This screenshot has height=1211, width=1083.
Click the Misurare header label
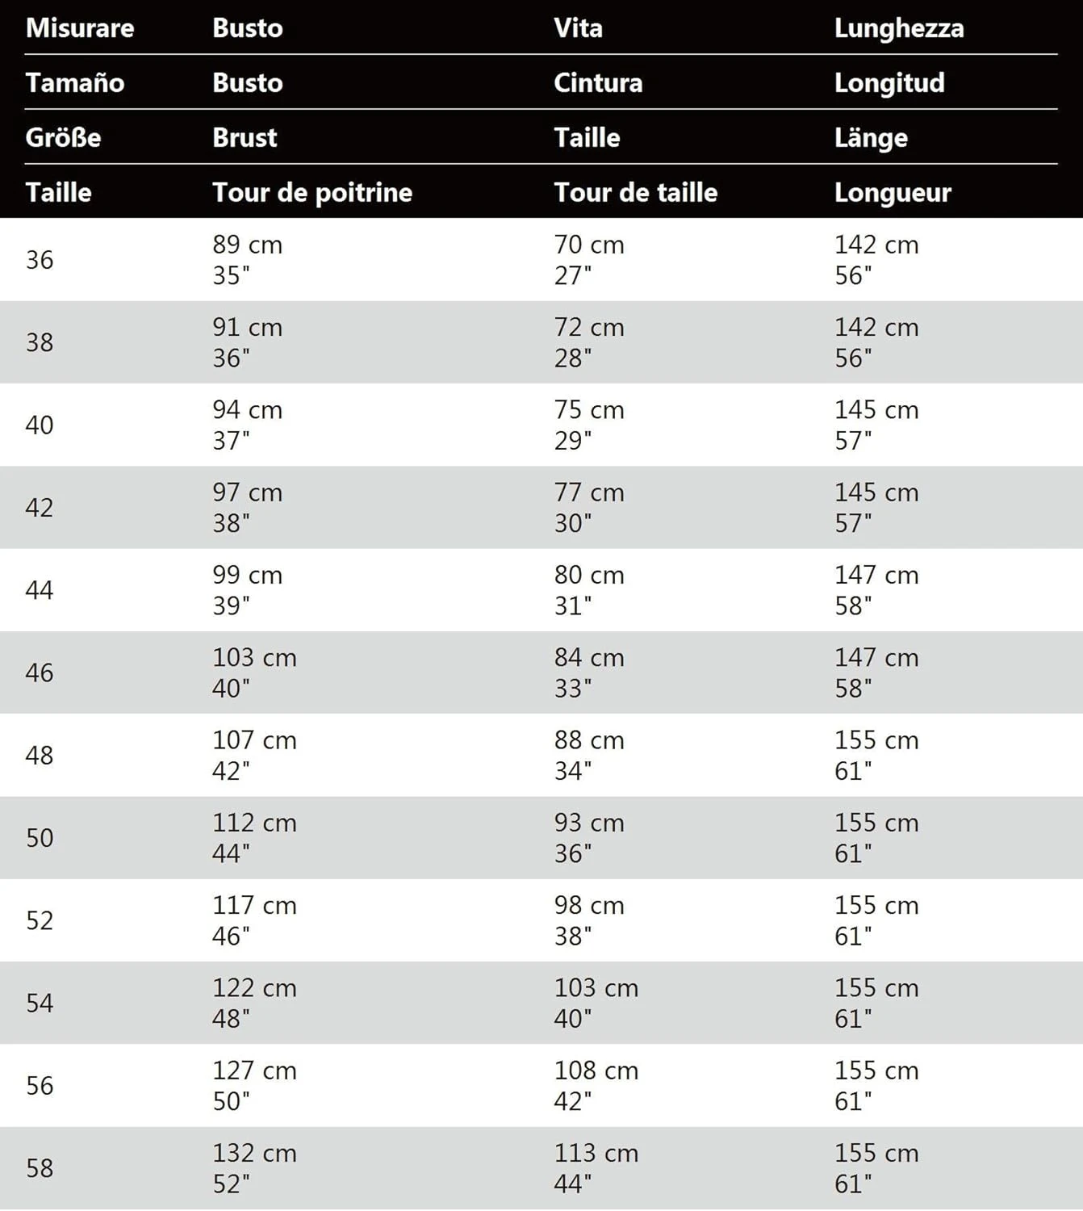coord(80,28)
